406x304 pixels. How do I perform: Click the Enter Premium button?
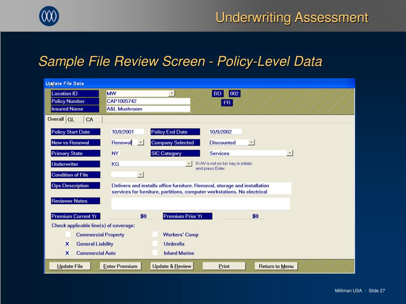pyautogui.click(x=121, y=266)
